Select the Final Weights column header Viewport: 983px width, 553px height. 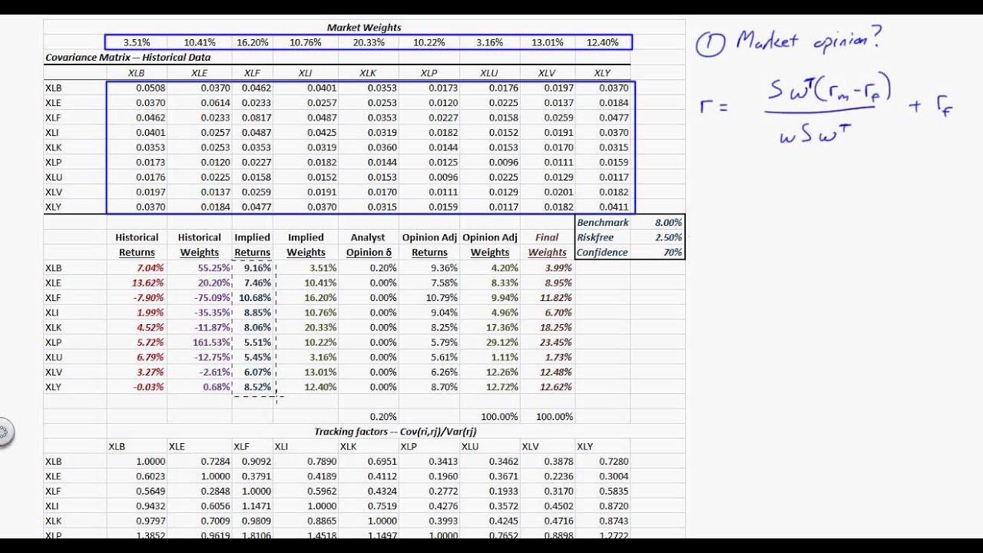547,245
